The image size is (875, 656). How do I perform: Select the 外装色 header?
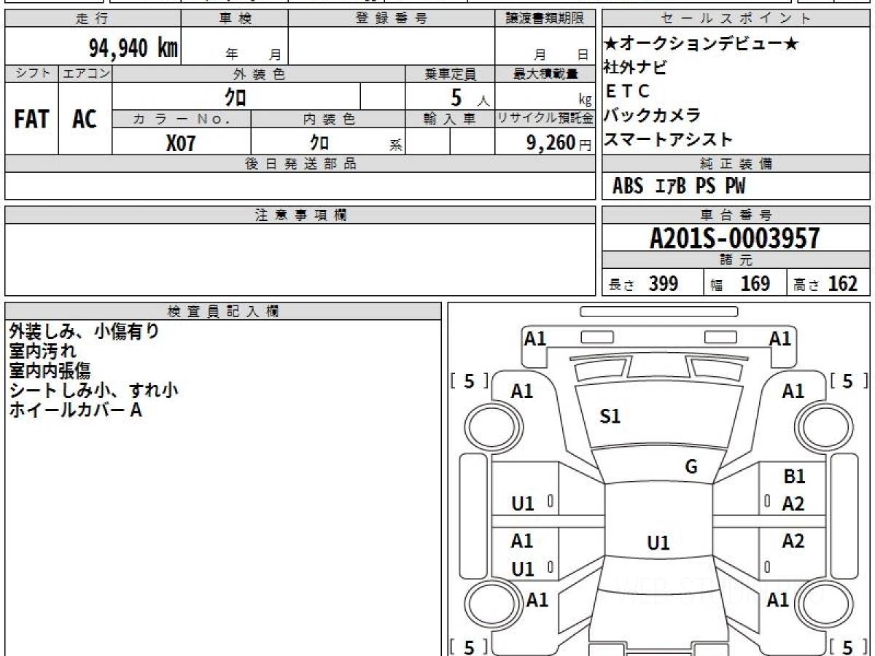point(259,74)
